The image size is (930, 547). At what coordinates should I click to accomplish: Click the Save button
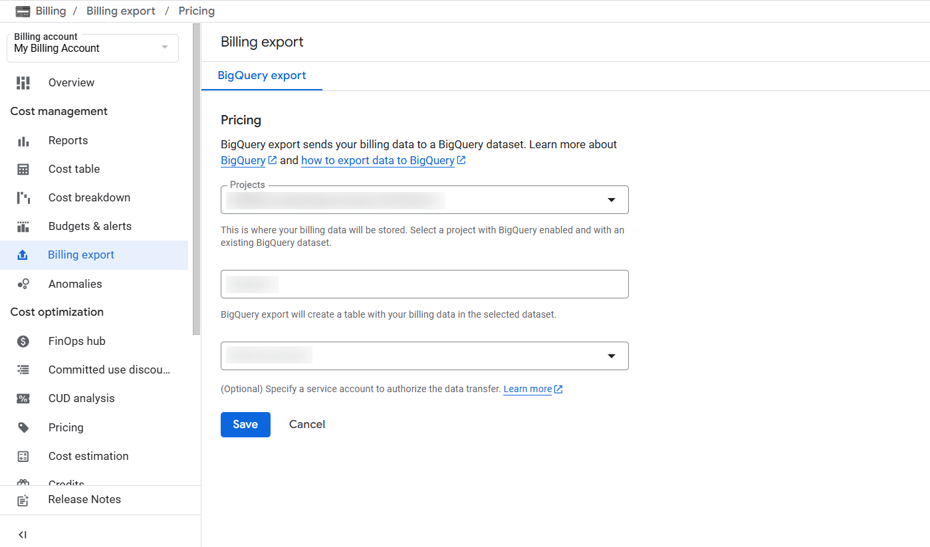point(245,425)
